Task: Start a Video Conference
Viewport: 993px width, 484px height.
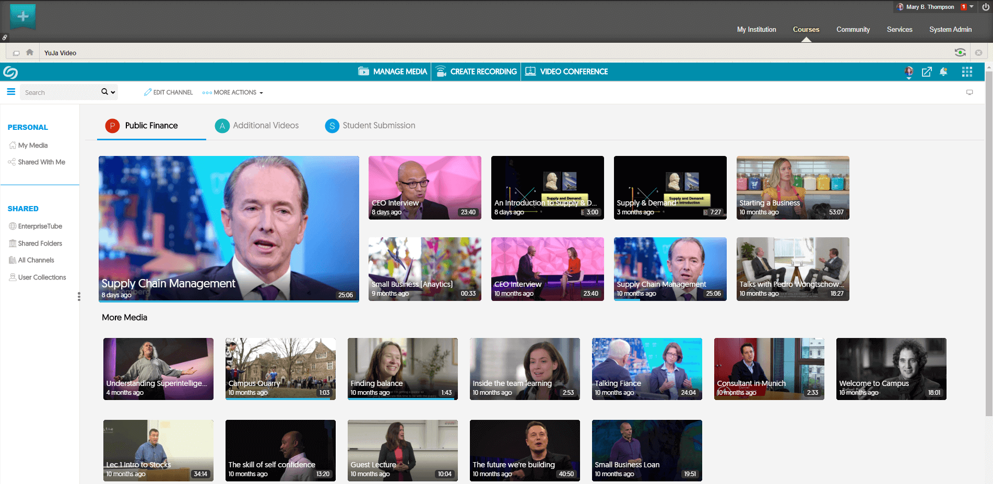Action: (566, 71)
